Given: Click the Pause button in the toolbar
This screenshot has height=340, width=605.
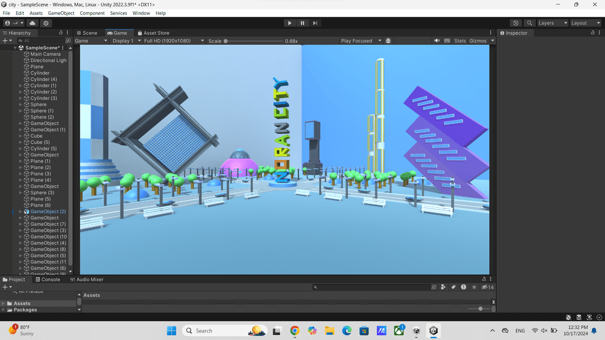Looking at the screenshot, I should [302, 23].
